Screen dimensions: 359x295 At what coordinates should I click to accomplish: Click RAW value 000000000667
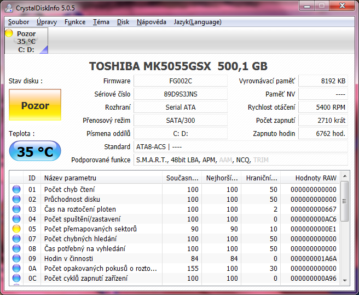[314, 209]
